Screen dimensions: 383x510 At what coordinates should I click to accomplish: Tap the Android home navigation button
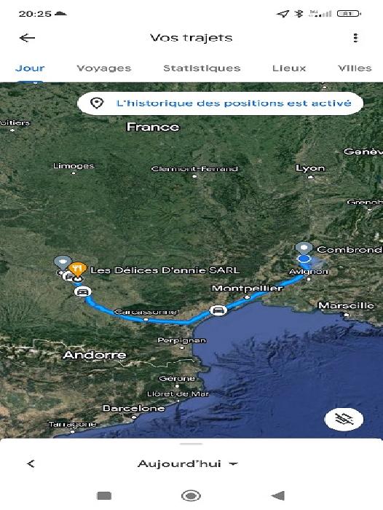[191, 495]
